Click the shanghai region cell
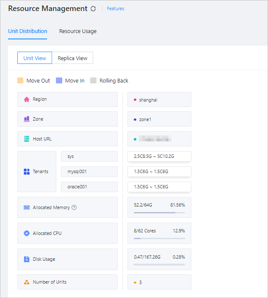This screenshot has width=268, height=298. point(159,100)
